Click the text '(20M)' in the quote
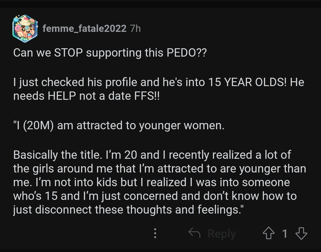 38,125
